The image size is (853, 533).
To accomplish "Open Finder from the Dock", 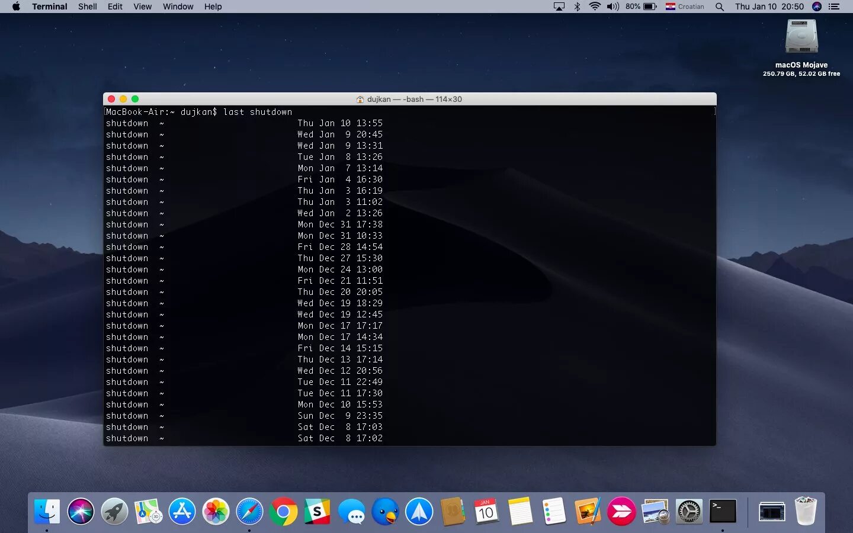I will tap(47, 511).
